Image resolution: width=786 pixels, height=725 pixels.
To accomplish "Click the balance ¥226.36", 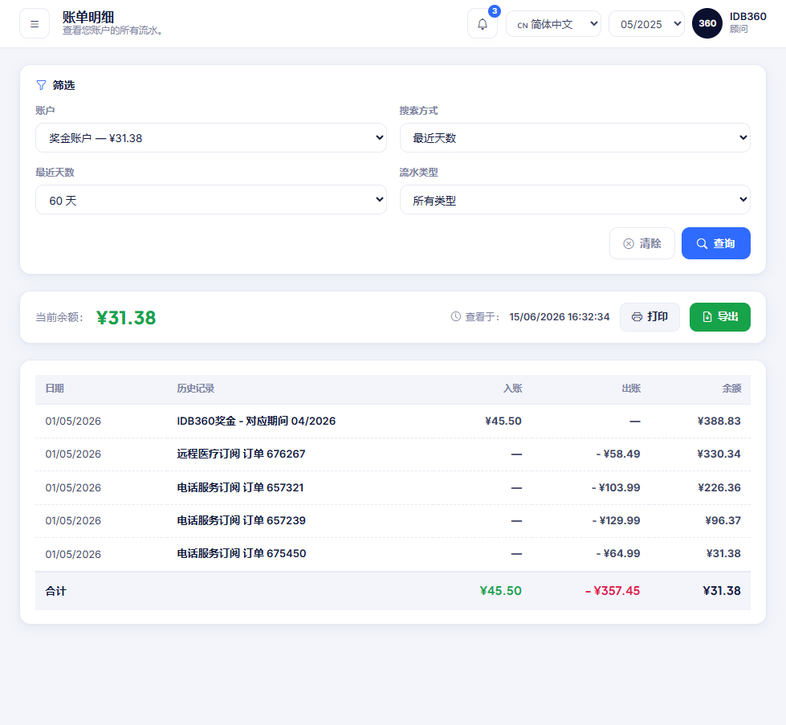I will pos(719,487).
